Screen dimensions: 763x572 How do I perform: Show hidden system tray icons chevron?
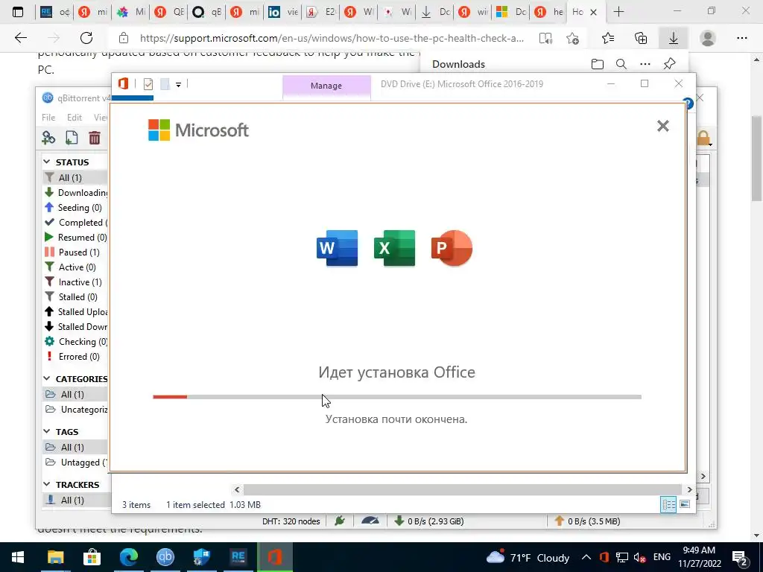point(586,557)
